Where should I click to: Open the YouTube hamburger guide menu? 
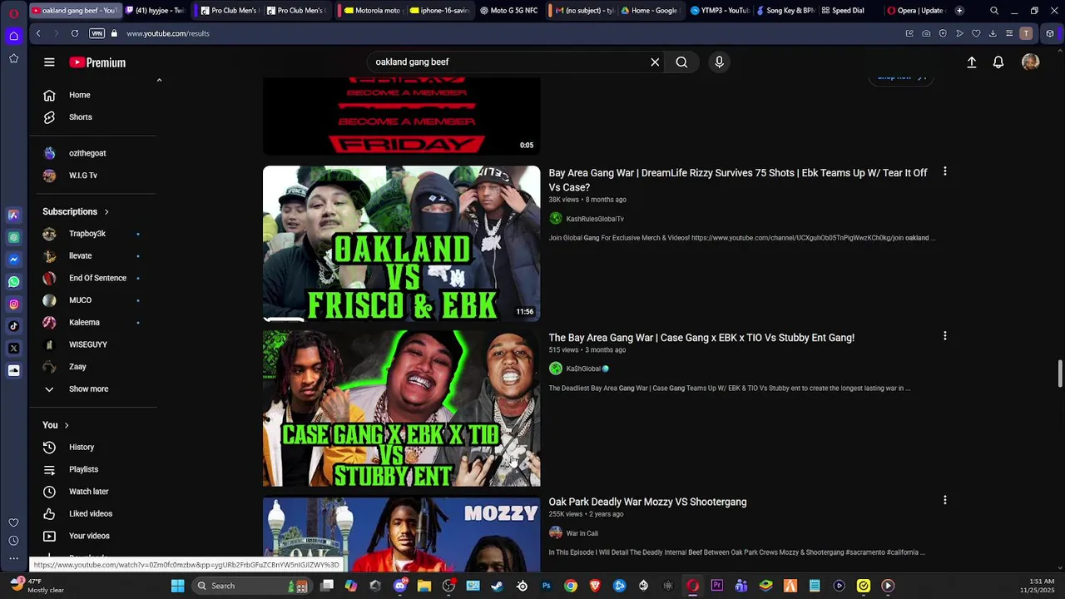click(49, 62)
